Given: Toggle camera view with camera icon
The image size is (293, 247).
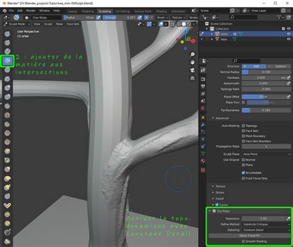Looking at the screenshot, I should tap(192, 70).
